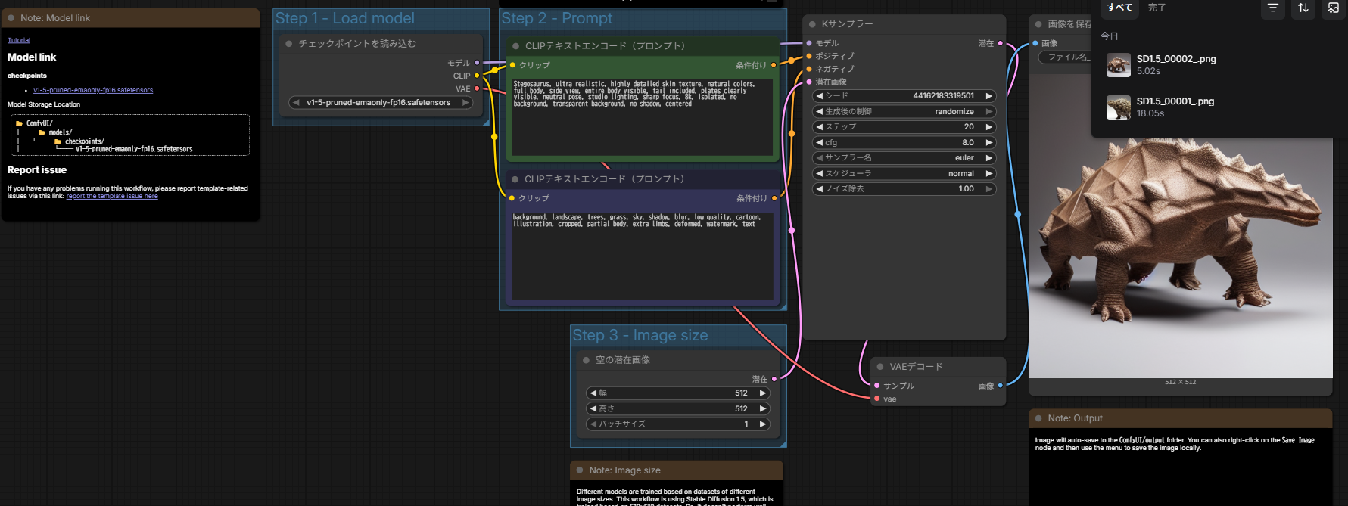Screen dimensions: 1348x506
Task: Open the scheduler normal dropdown
Action: pos(904,174)
